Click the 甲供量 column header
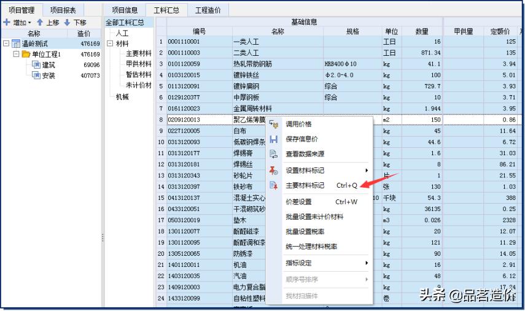This screenshot has height=311, width=525. 464,31
